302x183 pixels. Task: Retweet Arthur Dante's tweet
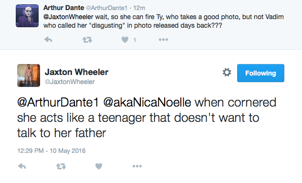[87, 40]
